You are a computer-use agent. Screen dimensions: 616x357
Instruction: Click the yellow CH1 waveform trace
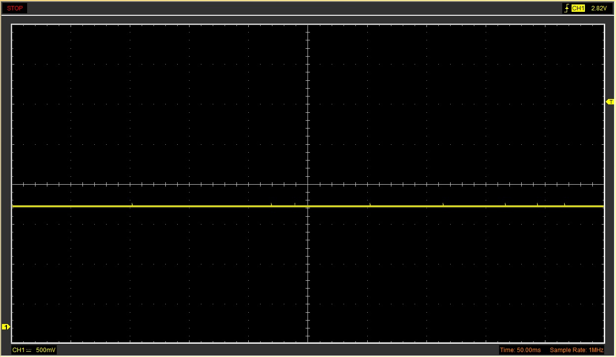click(x=308, y=206)
